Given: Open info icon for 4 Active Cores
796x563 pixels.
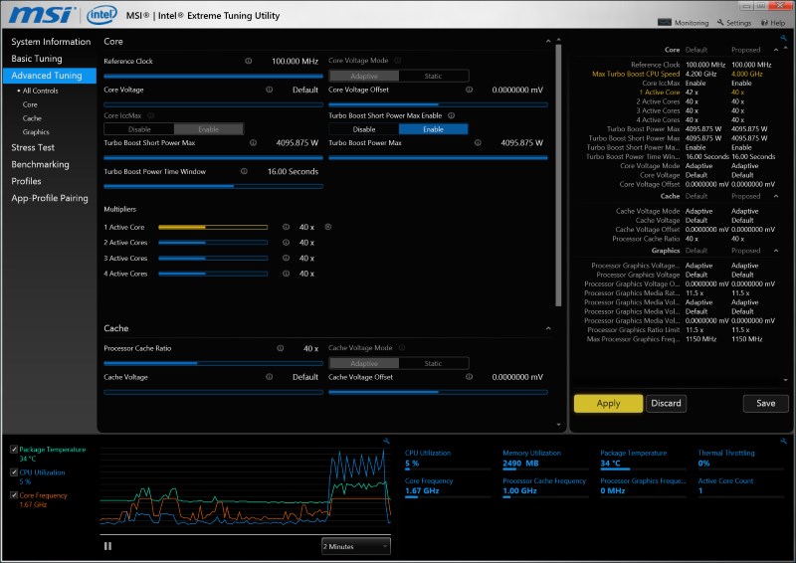Looking at the screenshot, I should [x=286, y=274].
